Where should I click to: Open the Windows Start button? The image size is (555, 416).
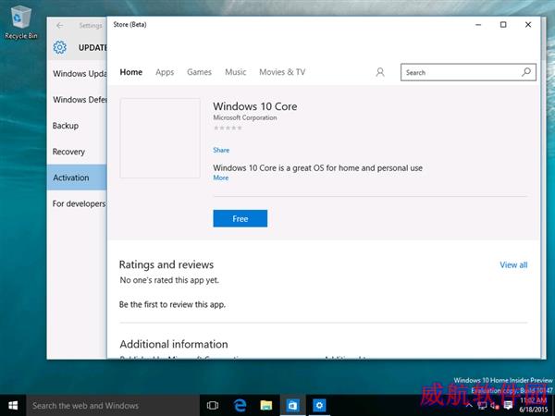[x=13, y=406]
